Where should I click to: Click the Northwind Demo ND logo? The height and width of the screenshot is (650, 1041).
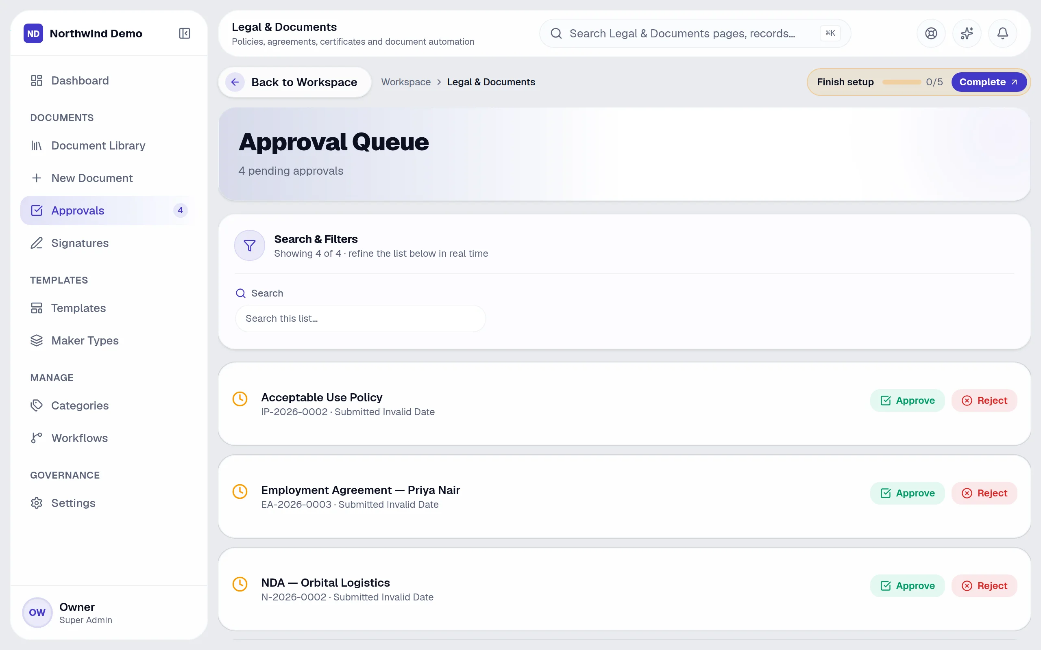coord(33,33)
